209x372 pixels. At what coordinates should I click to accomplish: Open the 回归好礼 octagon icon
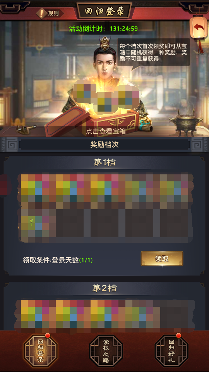coord(171,351)
